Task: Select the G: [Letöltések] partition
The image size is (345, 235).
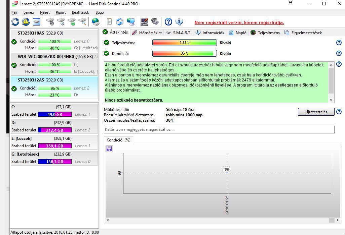Action: (54, 158)
